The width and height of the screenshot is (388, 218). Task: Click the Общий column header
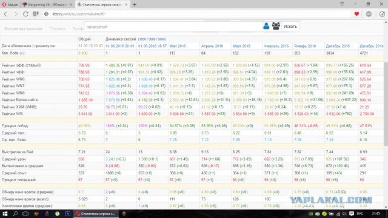(x=84, y=39)
